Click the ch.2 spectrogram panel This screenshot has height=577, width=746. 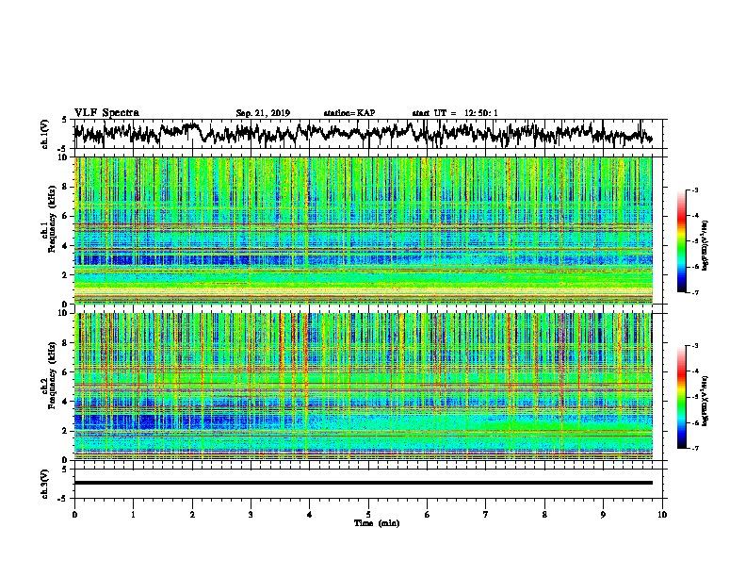364,387
